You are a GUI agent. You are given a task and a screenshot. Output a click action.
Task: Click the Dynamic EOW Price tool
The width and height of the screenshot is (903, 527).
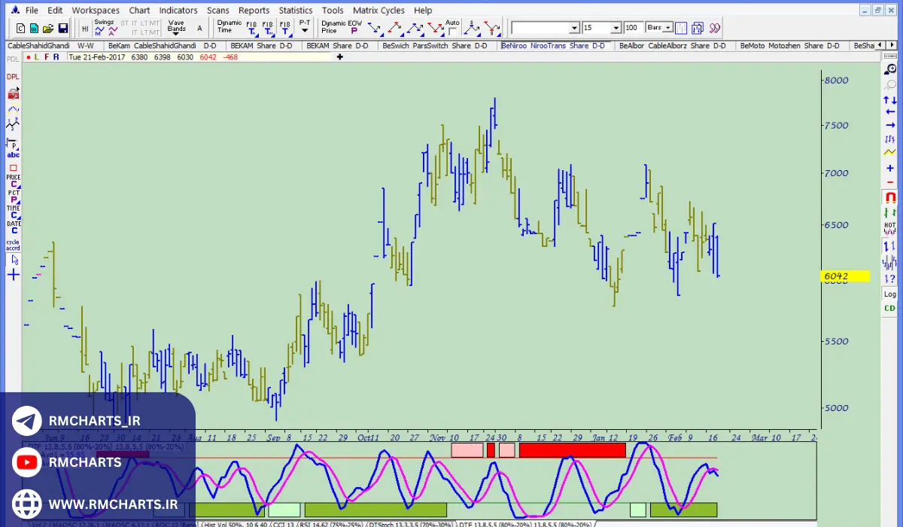pos(341,27)
